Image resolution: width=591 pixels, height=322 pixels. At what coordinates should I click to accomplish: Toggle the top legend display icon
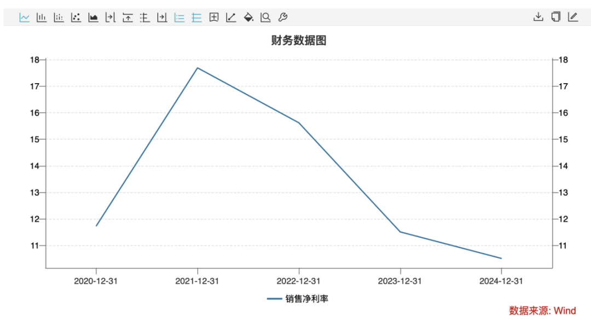196,17
